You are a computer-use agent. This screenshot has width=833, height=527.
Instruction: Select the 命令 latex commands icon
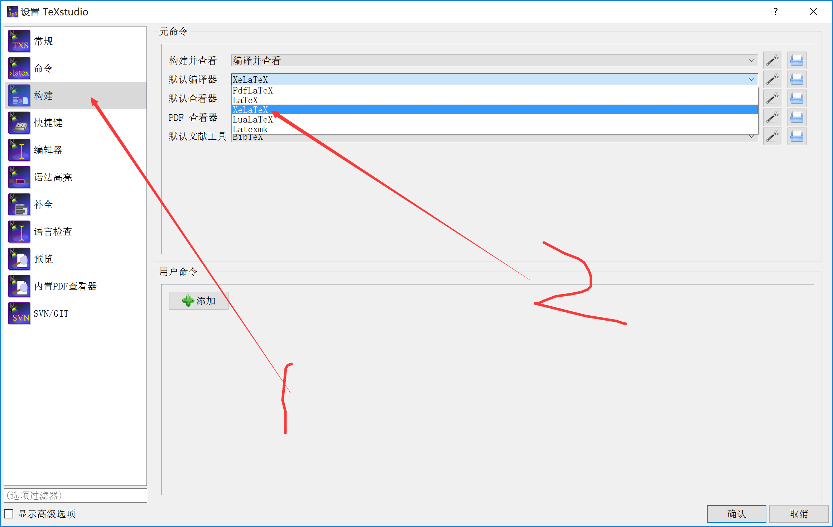(x=19, y=68)
